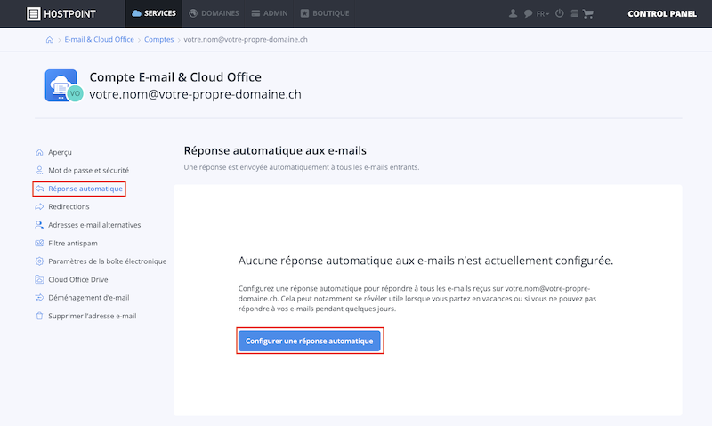Open Cloud Office Drive
The width and height of the screenshot is (712, 426).
tap(78, 279)
